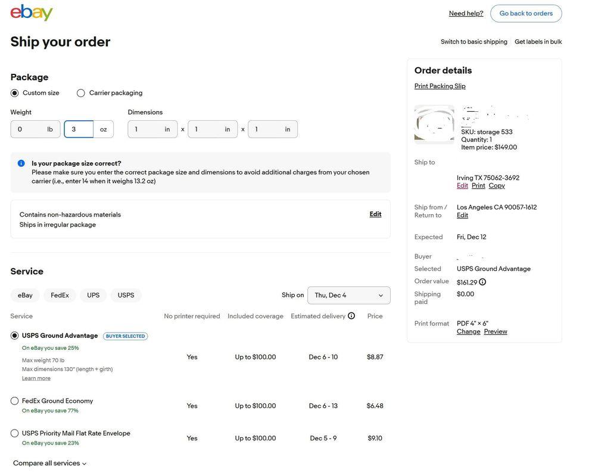Click the blue info icon in the package size notice

[x=21, y=164]
